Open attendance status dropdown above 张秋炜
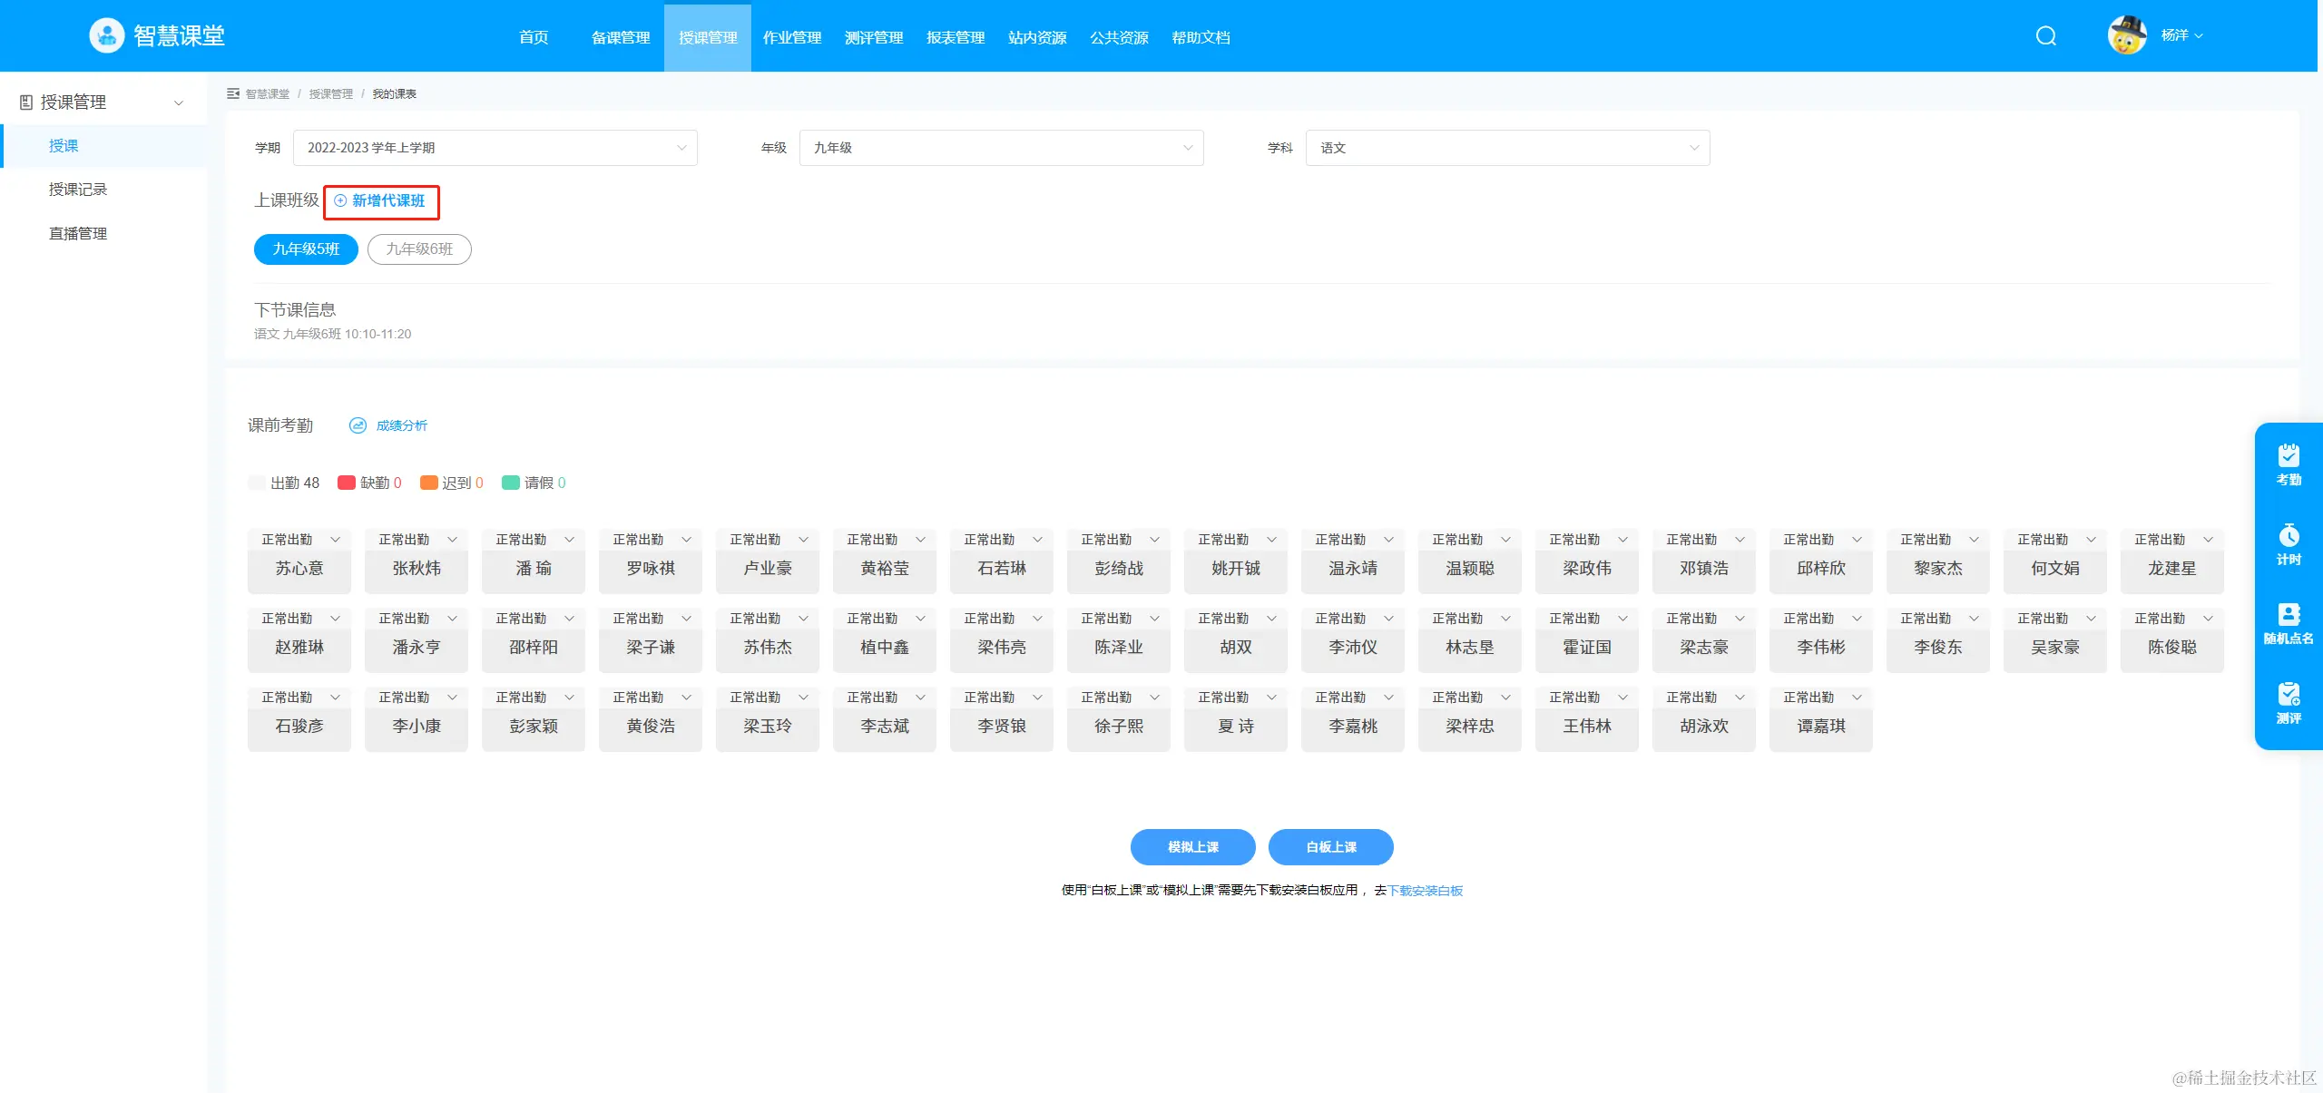 point(417,540)
